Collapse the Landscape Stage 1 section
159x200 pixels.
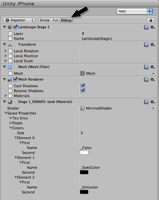5,27
